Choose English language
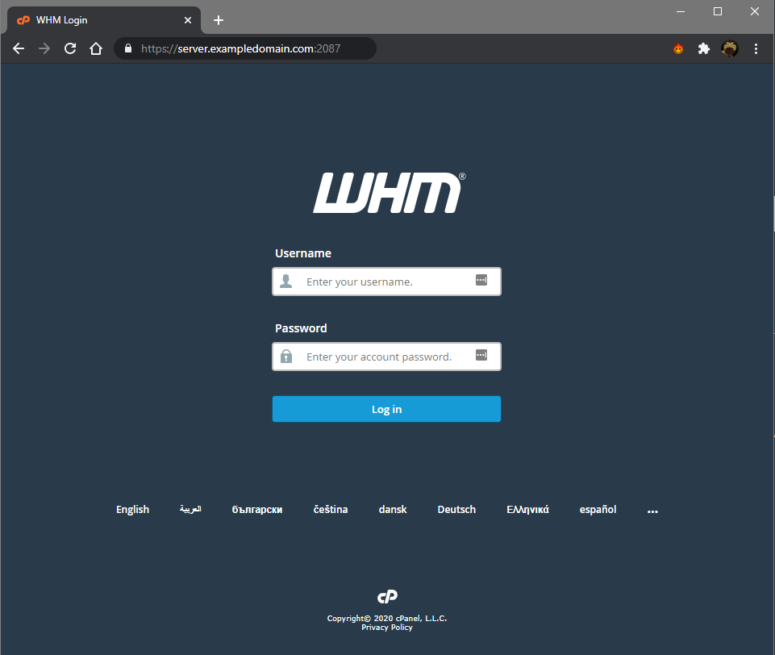The width and height of the screenshot is (775, 655). [132, 509]
